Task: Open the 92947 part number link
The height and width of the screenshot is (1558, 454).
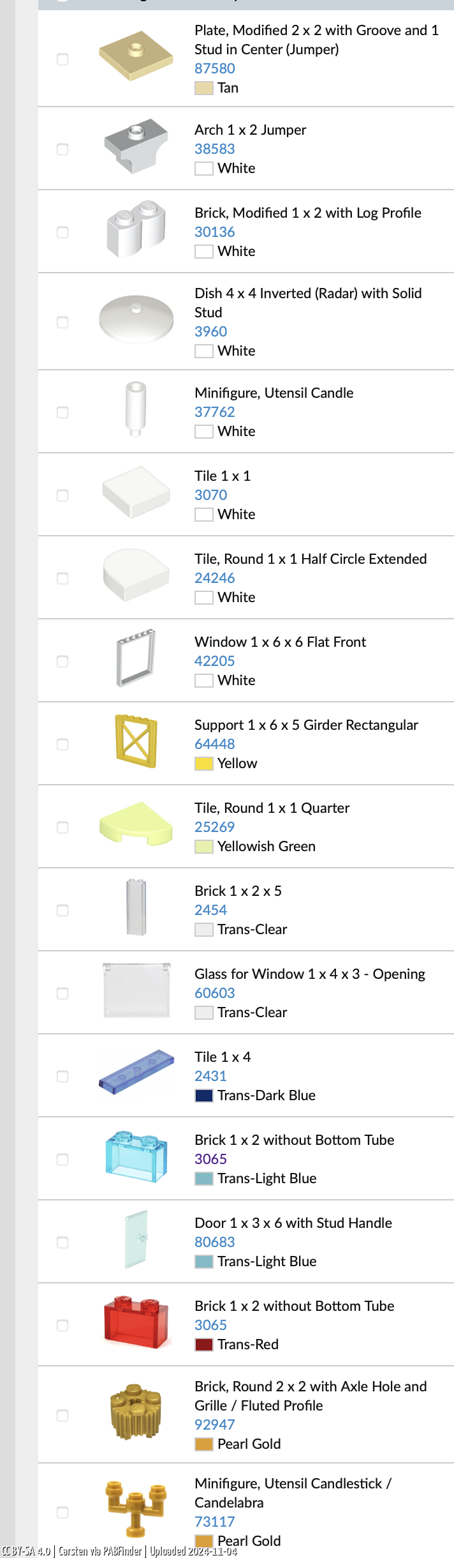Action: (215, 1425)
